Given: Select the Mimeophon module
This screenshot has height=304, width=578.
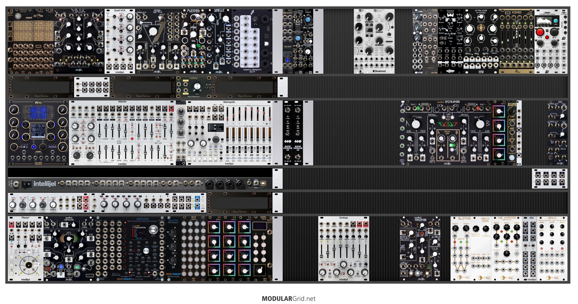Looking at the screenshot, I should 420,249.
